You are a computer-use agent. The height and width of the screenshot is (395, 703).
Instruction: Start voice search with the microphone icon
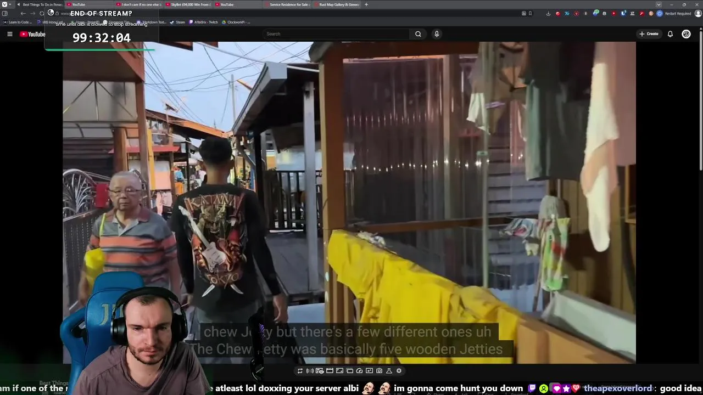pos(437,34)
